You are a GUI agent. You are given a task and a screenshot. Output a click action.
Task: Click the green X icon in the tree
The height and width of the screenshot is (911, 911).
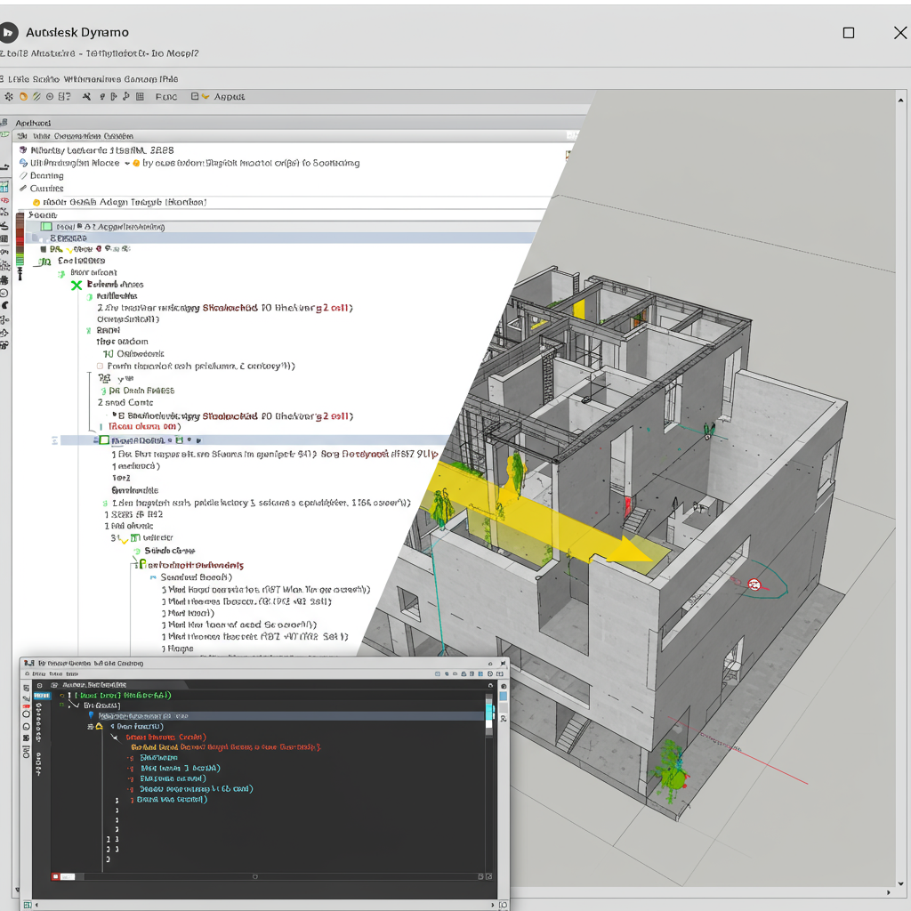point(77,286)
